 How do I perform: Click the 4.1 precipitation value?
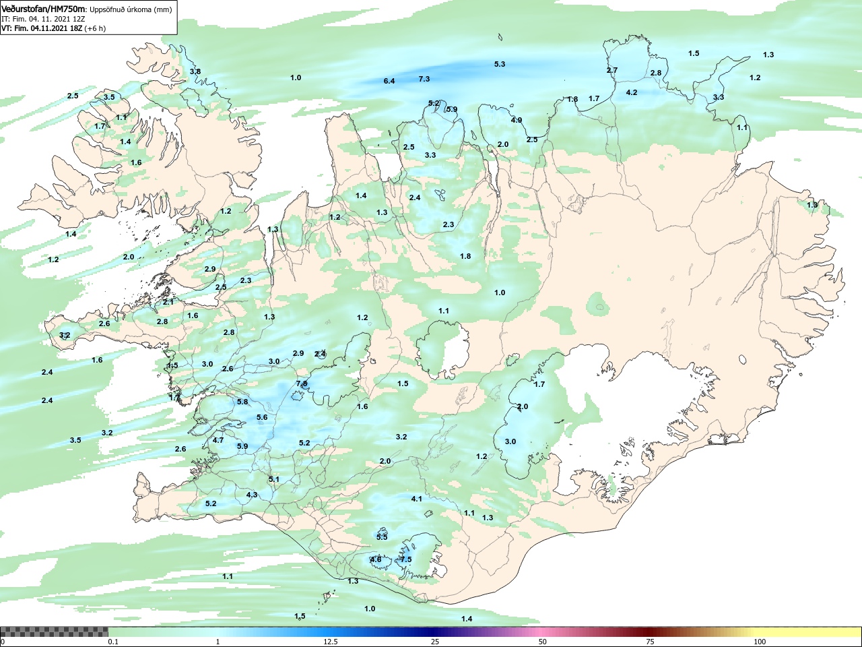click(x=416, y=499)
